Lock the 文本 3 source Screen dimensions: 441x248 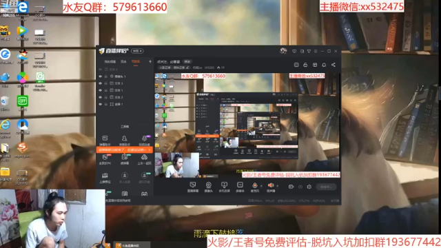[x=106, y=83]
